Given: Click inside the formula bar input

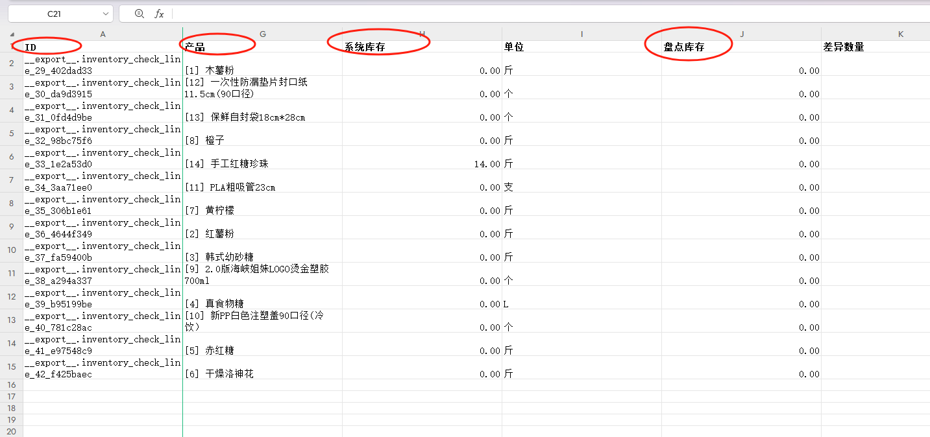Looking at the screenshot, I should pos(519,14).
